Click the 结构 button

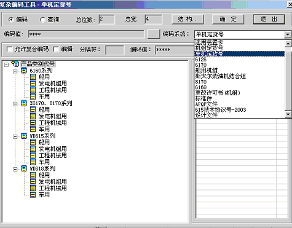(x=187, y=19)
